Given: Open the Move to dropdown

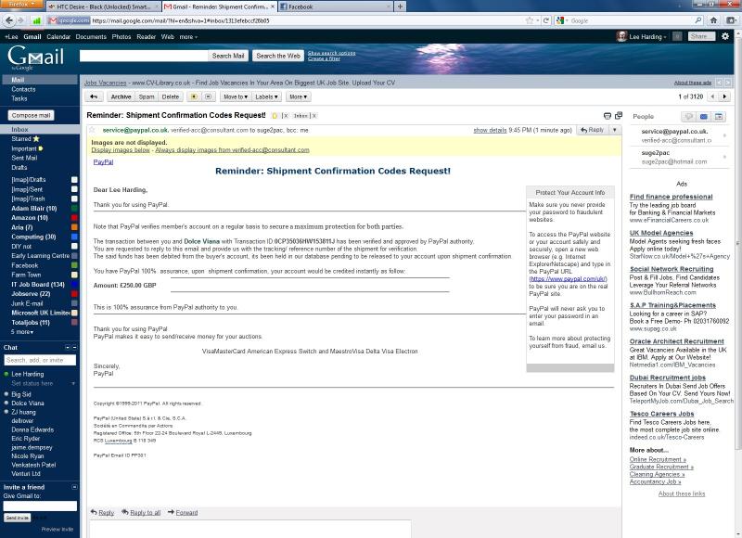Looking at the screenshot, I should click(235, 96).
